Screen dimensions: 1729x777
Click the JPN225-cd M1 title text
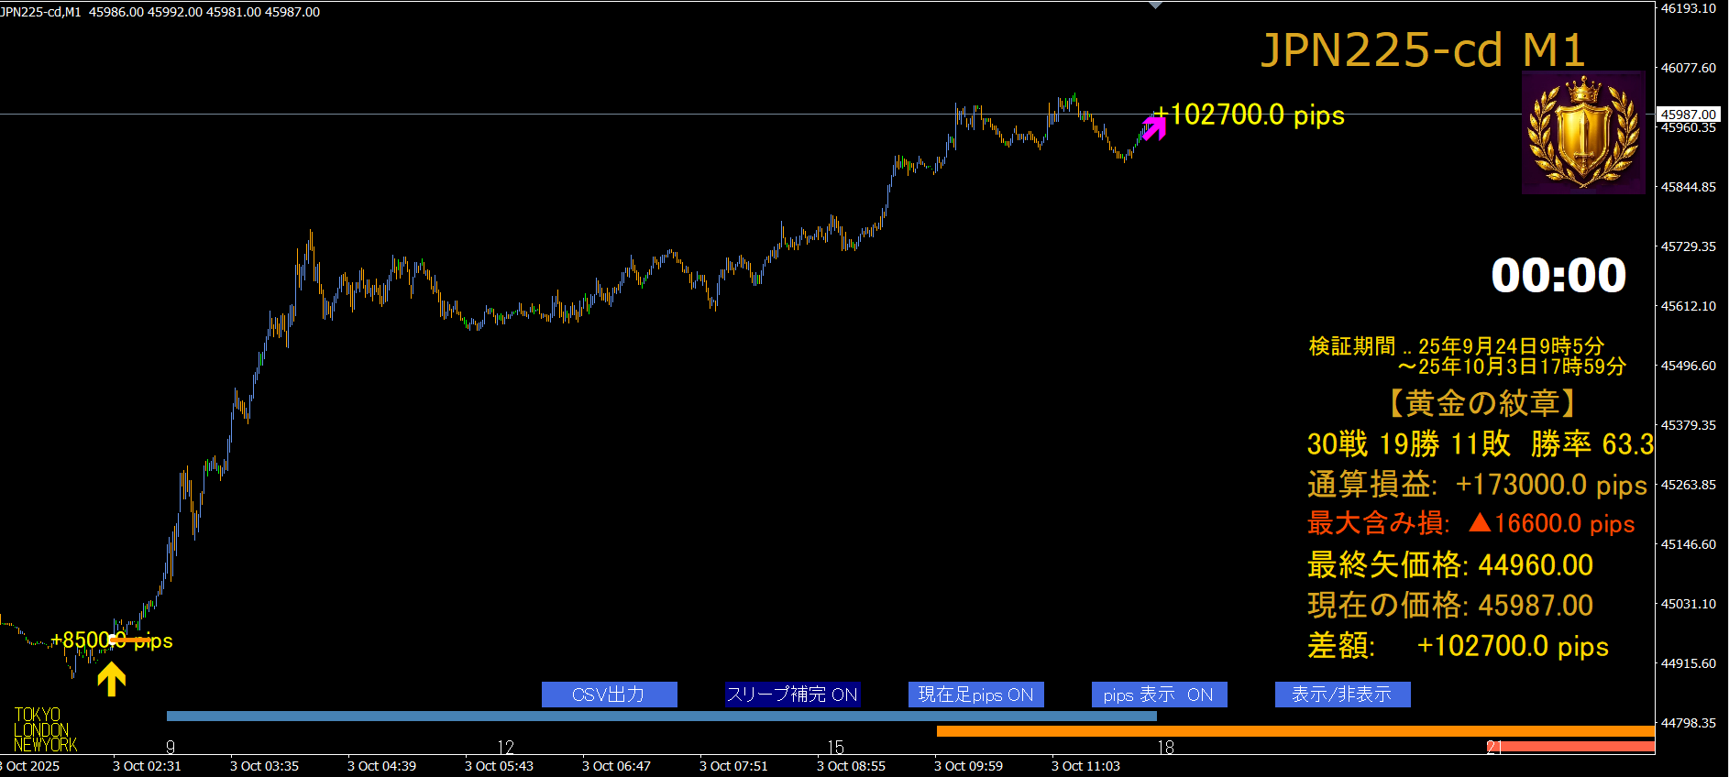pos(1423,49)
